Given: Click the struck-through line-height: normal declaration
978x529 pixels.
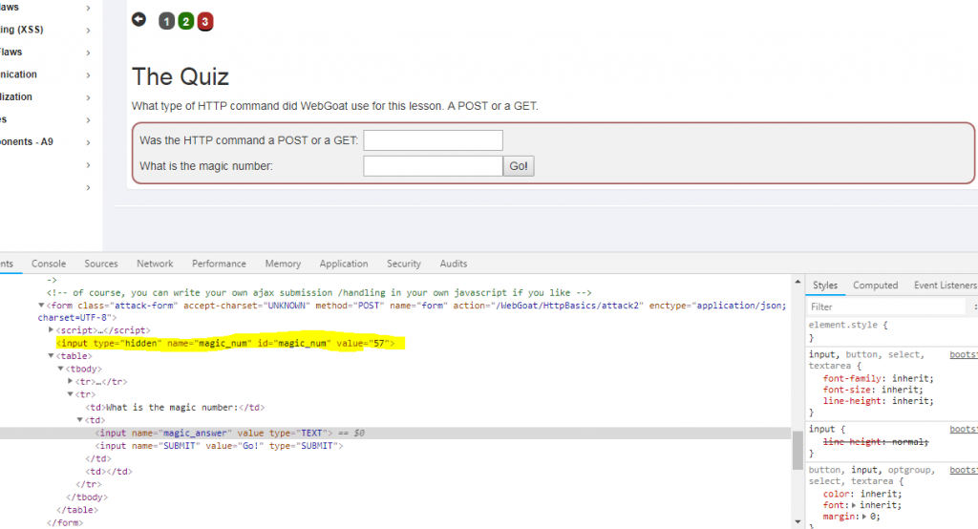Looking at the screenshot, I should pyautogui.click(x=876, y=442).
